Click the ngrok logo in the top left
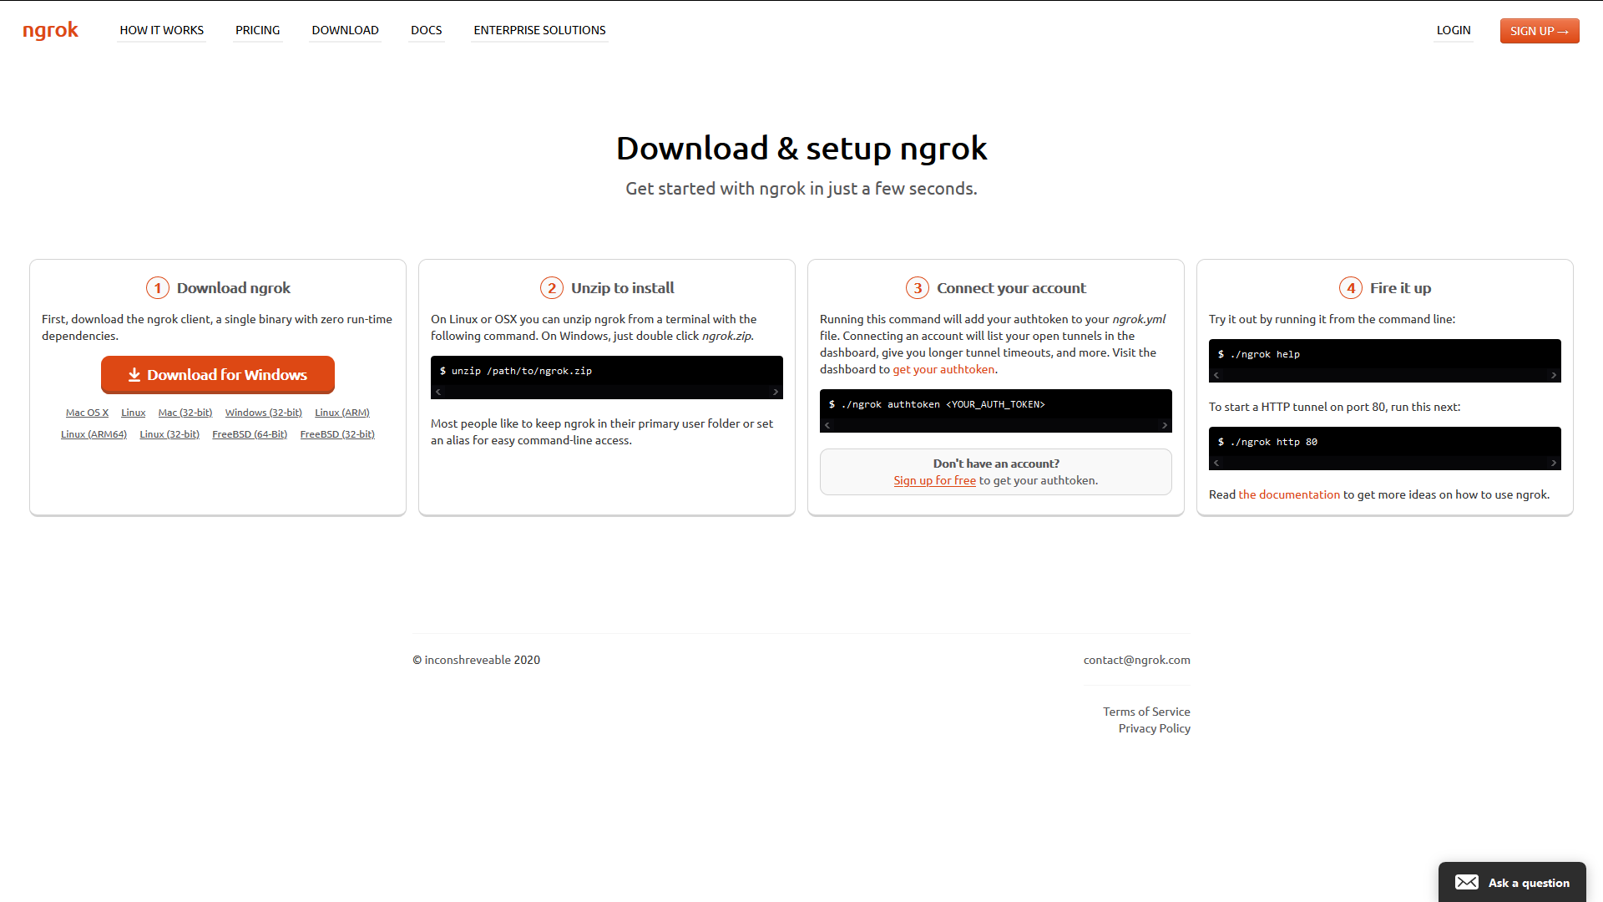This screenshot has height=902, width=1603. coord(51,30)
